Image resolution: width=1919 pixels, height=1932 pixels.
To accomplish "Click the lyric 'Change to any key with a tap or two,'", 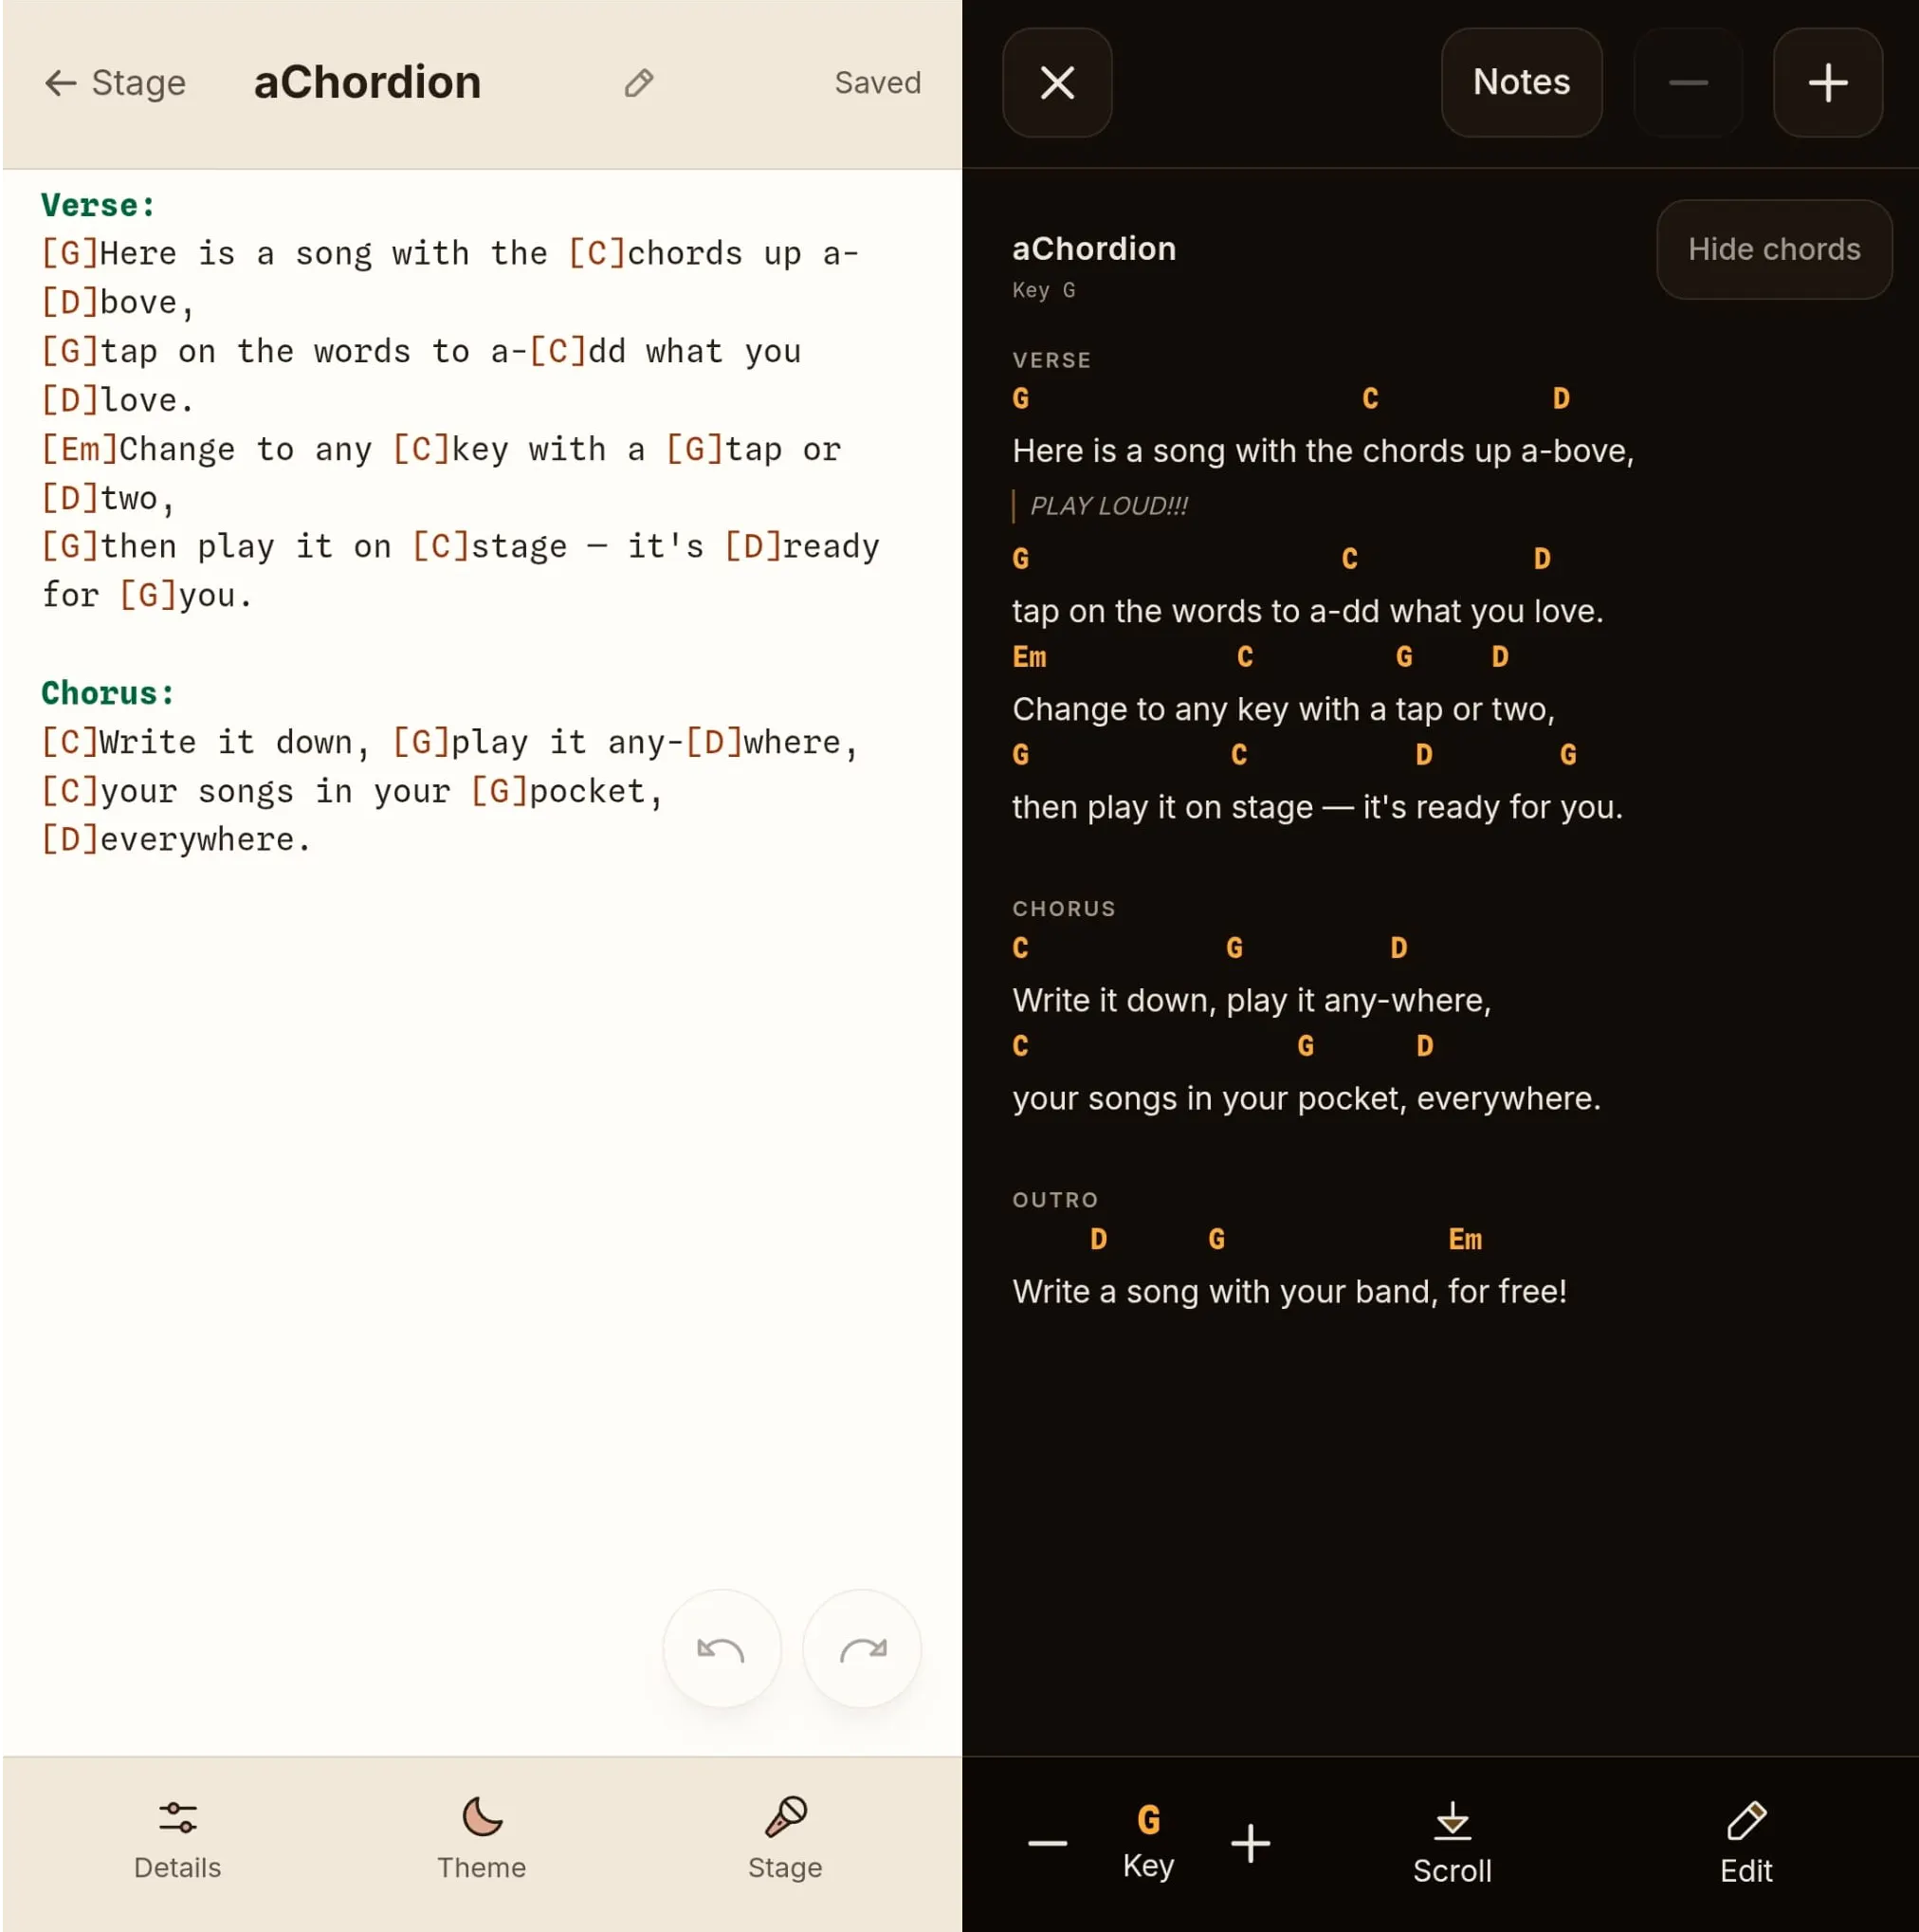I will pyautogui.click(x=1284, y=709).
